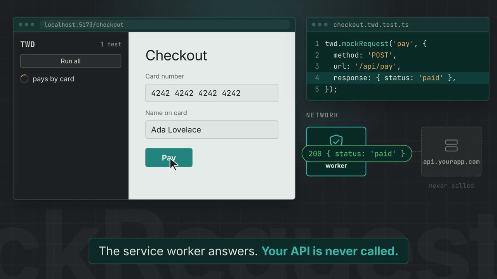The width and height of the screenshot is (497, 279).
Task: Click the 'Card number' label
Action: coord(165,76)
